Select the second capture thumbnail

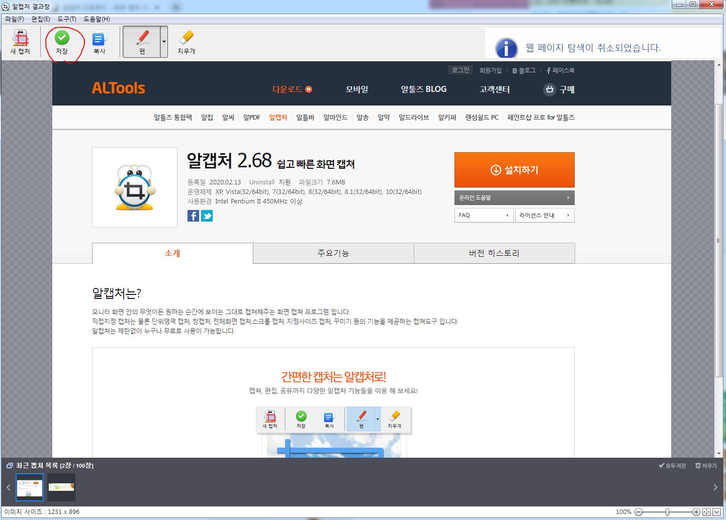pos(61,487)
